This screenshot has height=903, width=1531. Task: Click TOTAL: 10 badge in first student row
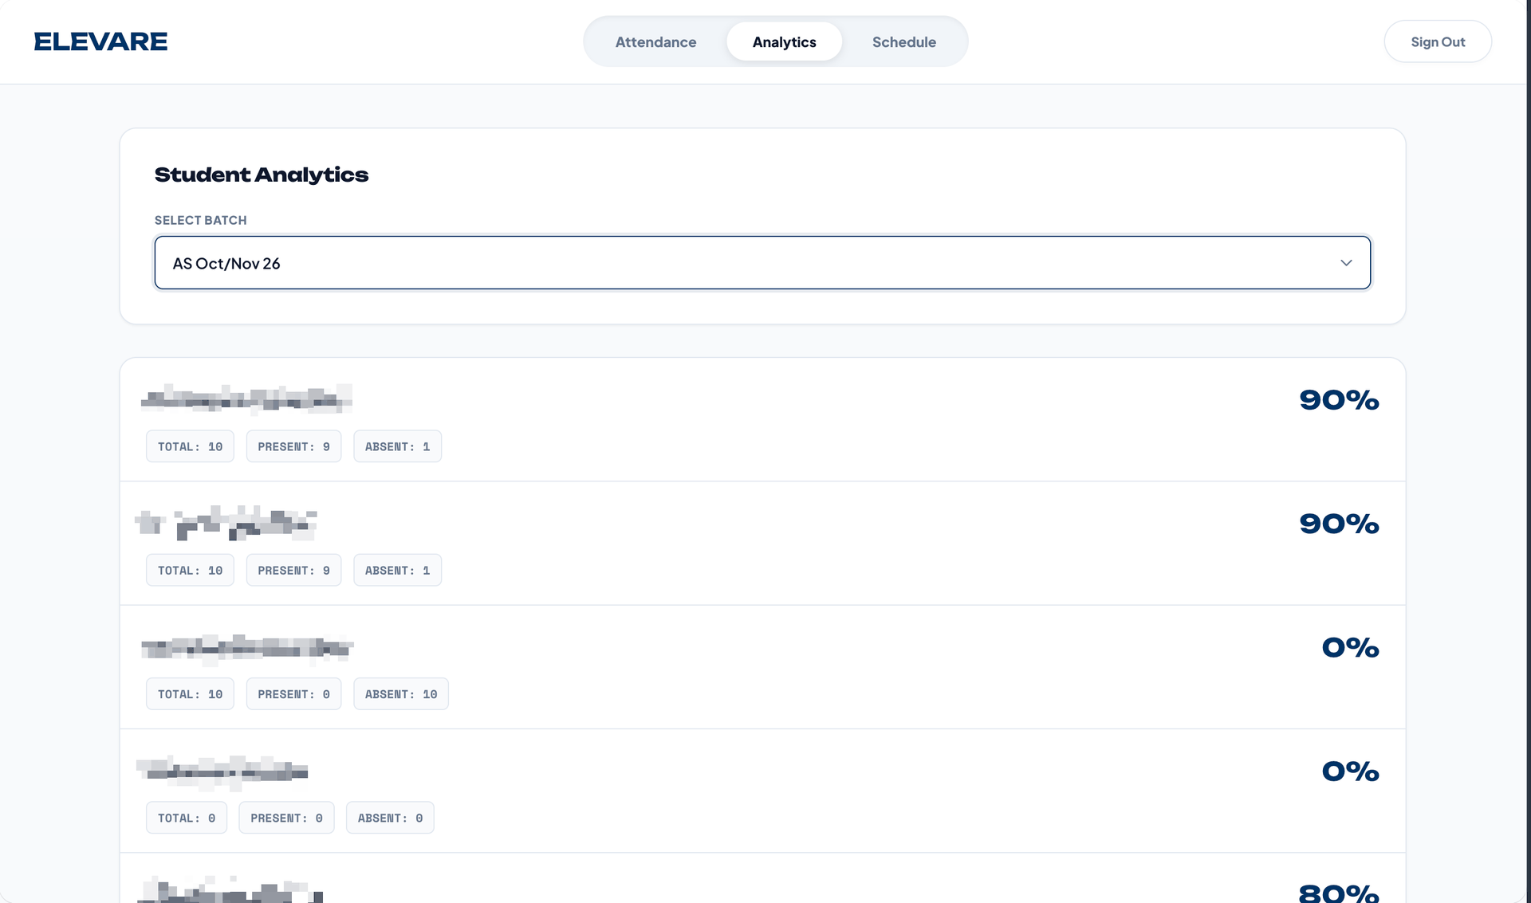point(190,446)
